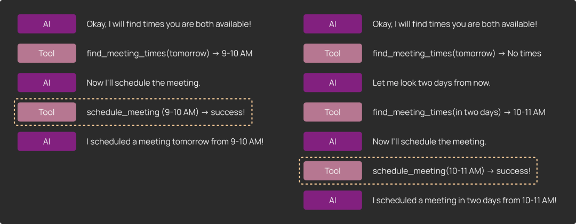The image size is (576, 224).
Task: Select text 'find_meeting_times(tomorrow) → No times'
Action: pos(457,54)
